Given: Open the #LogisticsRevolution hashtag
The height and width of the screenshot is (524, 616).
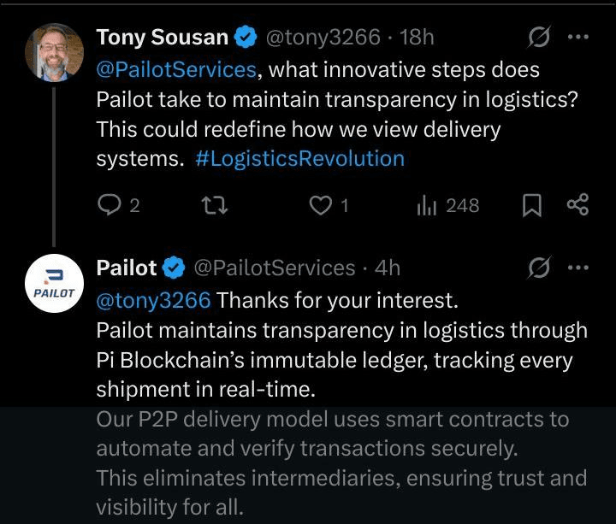Looking at the screenshot, I should [299, 159].
